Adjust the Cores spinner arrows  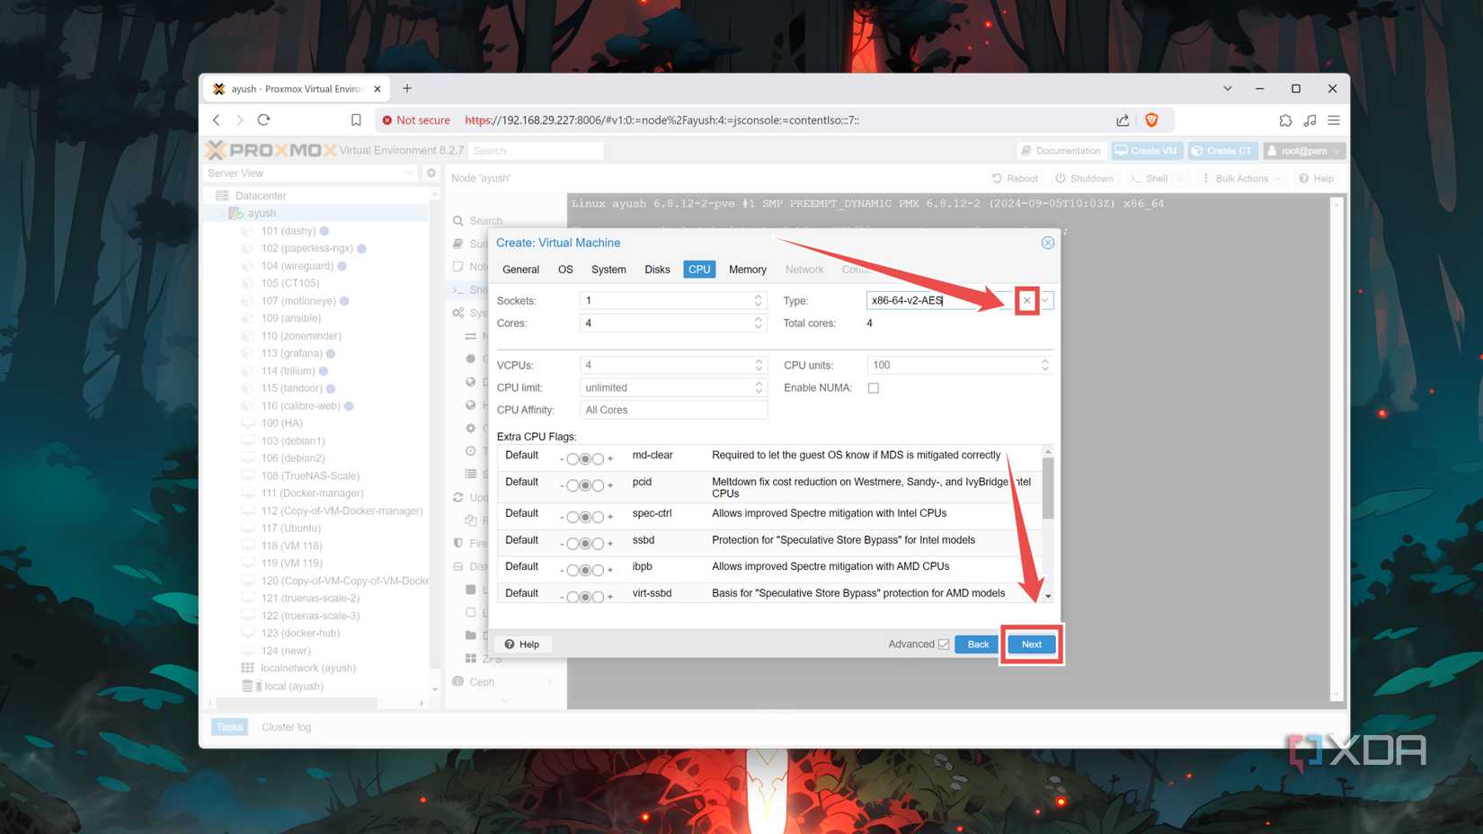pos(759,323)
